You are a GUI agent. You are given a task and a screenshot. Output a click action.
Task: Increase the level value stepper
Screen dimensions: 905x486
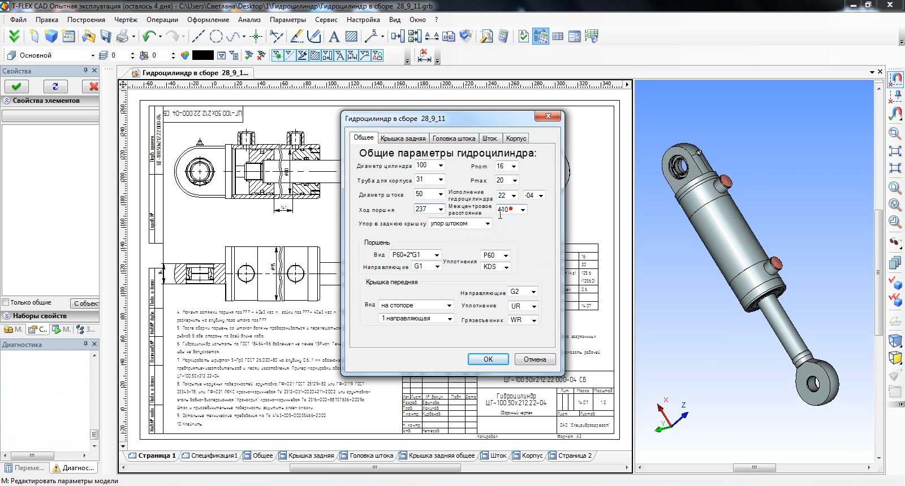tap(132, 53)
